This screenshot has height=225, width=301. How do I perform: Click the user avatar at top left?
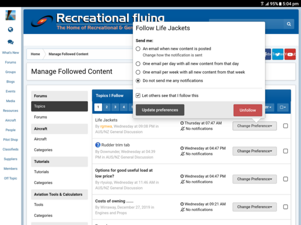pyautogui.click(x=11, y=15)
